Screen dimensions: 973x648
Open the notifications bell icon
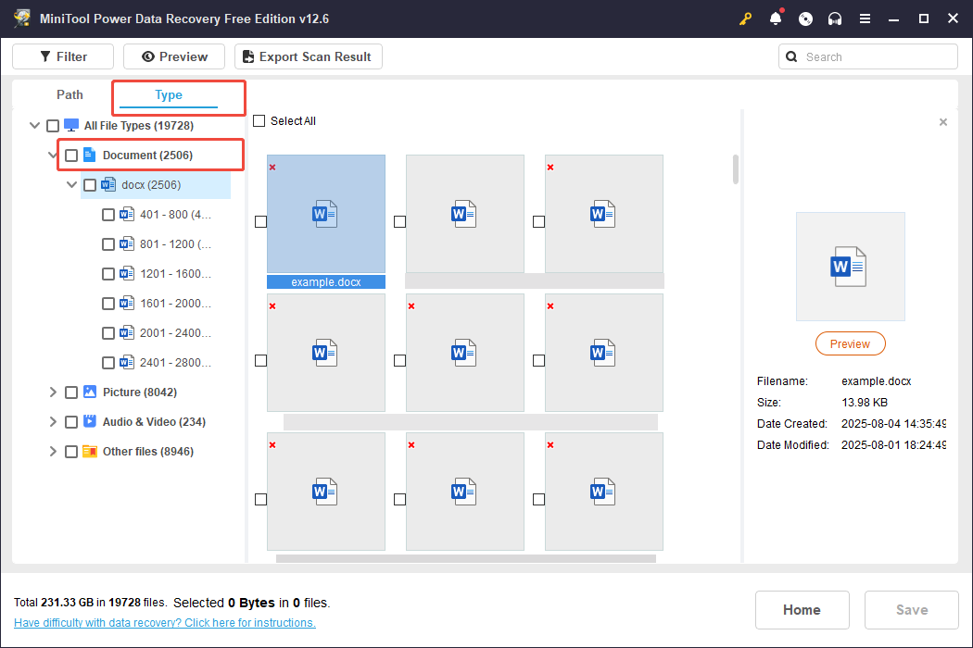[776, 19]
